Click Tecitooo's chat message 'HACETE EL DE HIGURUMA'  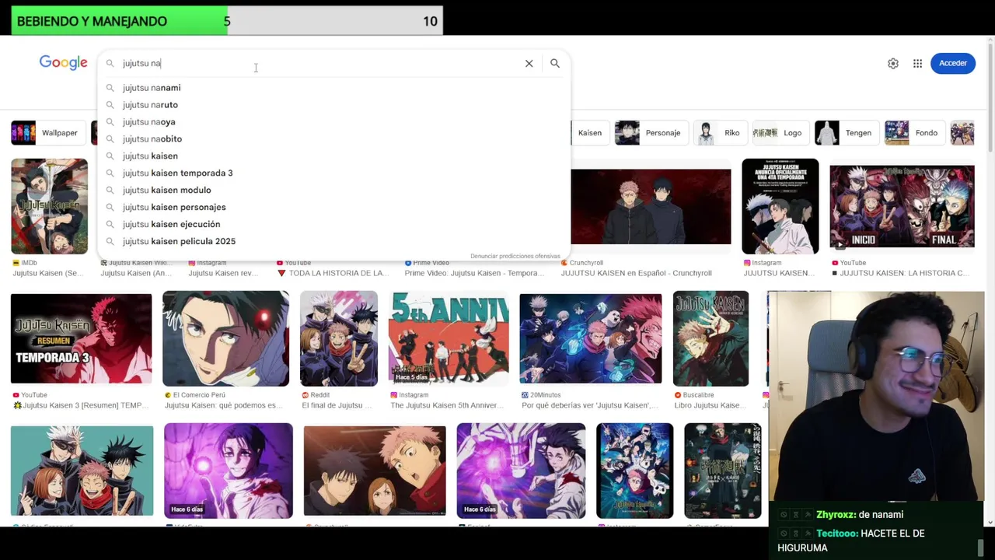click(851, 541)
